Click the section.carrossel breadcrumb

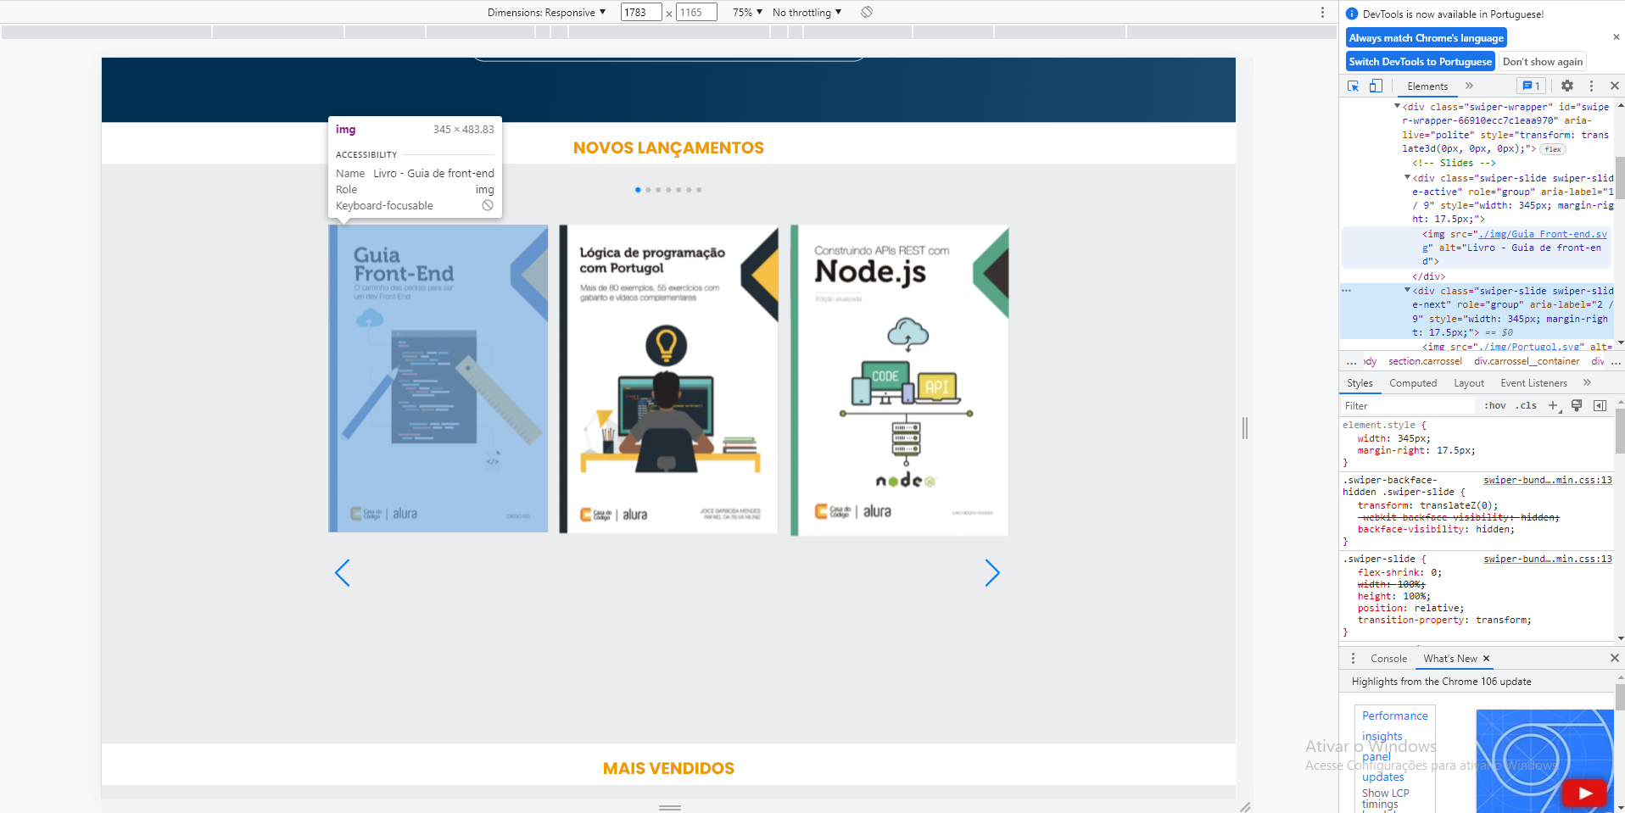[x=1425, y=361]
